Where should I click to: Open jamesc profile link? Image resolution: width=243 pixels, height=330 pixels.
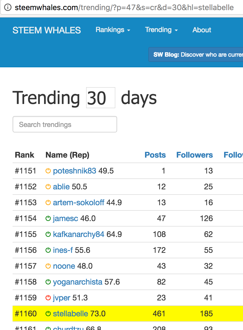pos(65,219)
